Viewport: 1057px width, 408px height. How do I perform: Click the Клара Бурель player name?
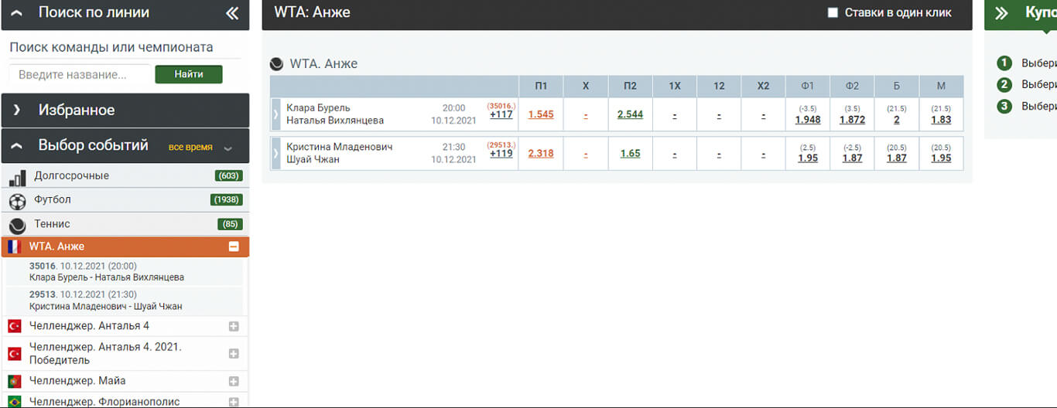(x=318, y=108)
